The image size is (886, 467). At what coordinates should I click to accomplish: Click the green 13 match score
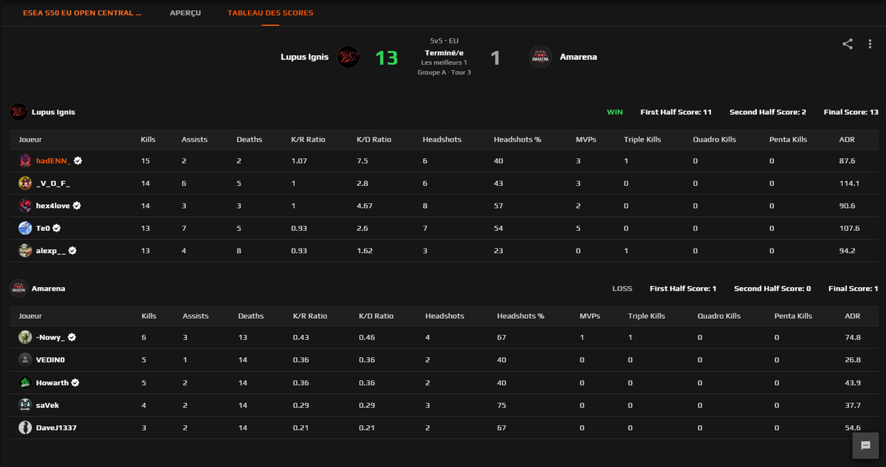point(387,58)
